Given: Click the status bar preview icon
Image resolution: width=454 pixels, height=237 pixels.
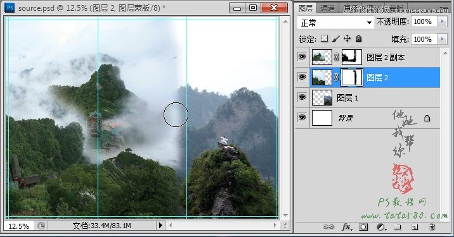Looking at the screenshot, I should 41,226.
